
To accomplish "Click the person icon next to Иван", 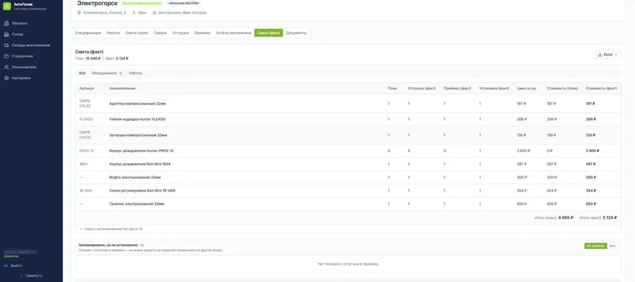I will [x=134, y=13].
